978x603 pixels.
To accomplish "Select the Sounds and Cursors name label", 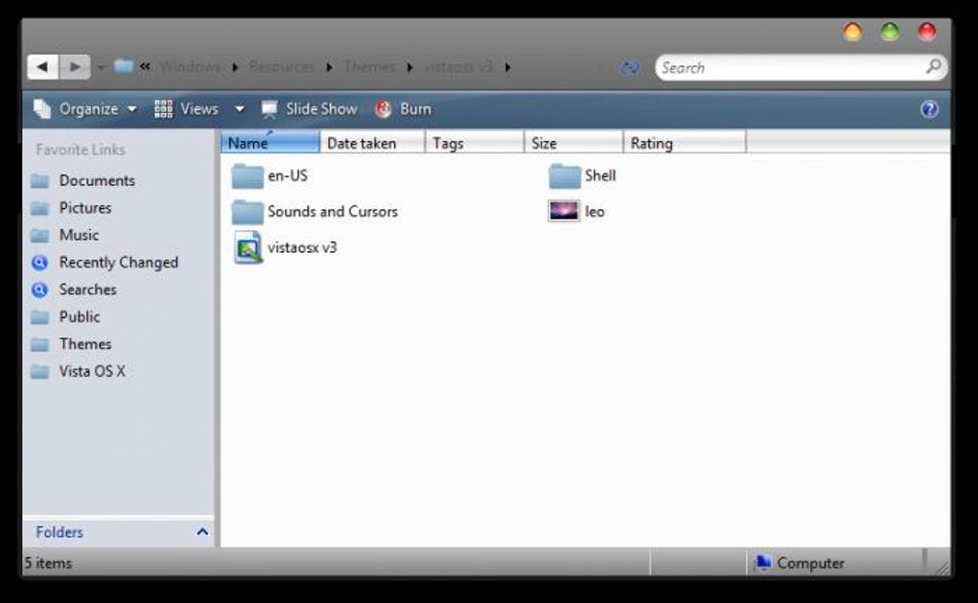I will click(x=333, y=212).
